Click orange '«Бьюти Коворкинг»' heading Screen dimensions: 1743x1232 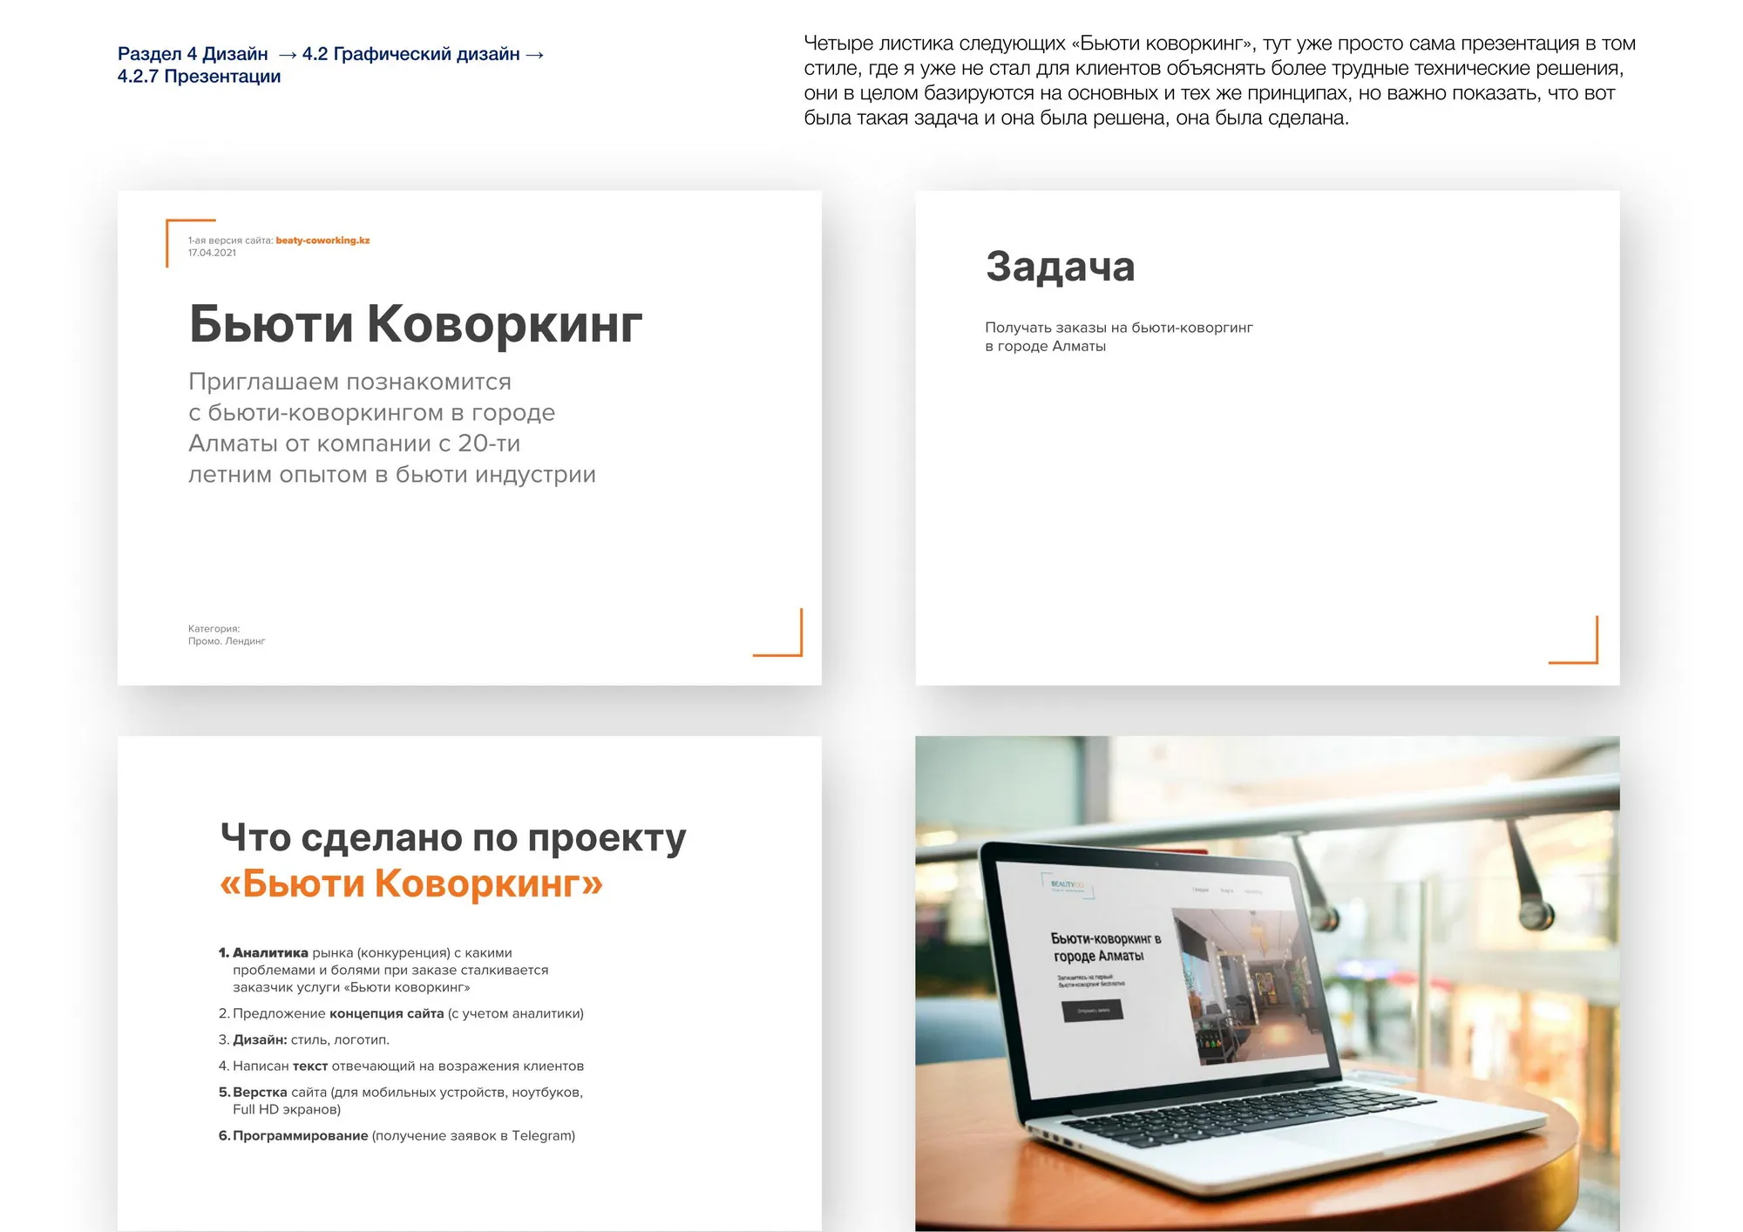[x=411, y=883]
